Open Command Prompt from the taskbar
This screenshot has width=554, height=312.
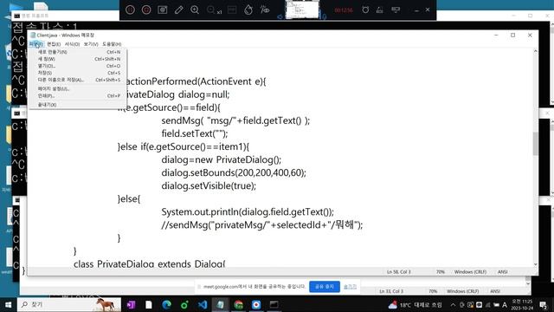274,304
